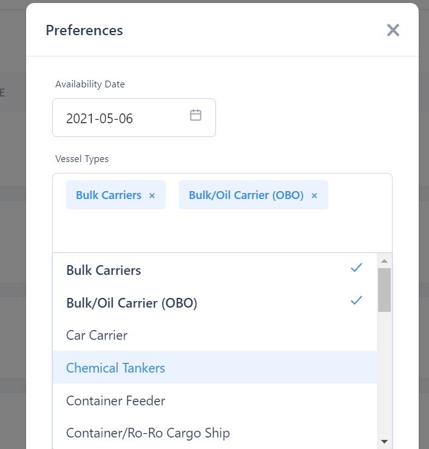Viewport: 429px width, 449px height.
Task: Select the Container Feeder option
Action: point(115,400)
